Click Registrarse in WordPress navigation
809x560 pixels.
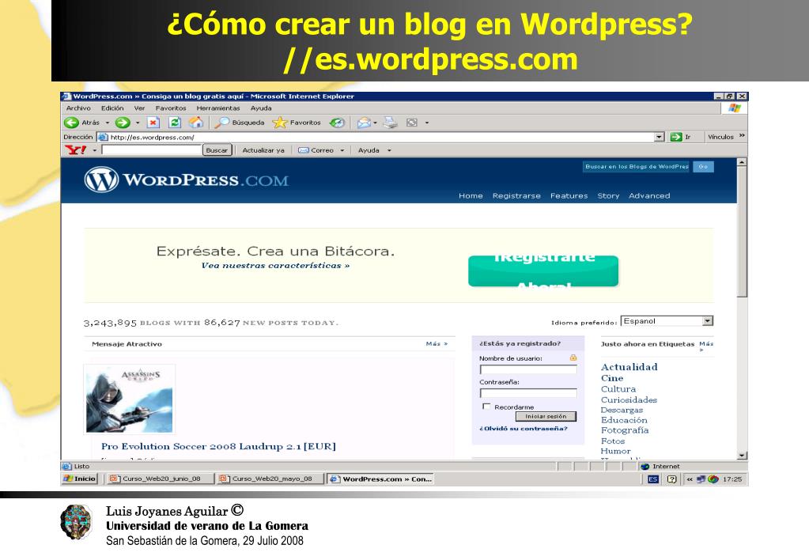516,195
